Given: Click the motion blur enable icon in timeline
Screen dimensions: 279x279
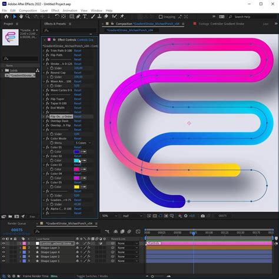Looking at the screenshot, I should pyautogui.click(x=129, y=231).
